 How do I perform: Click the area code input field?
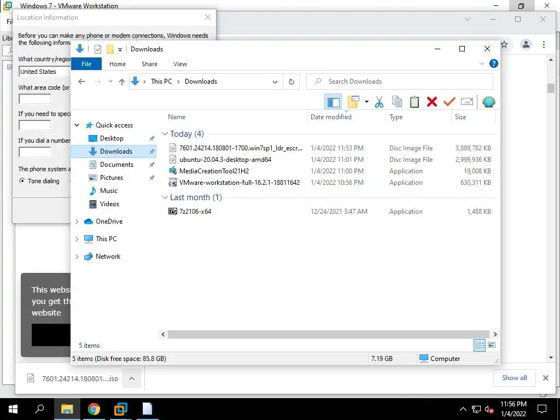coord(34,99)
